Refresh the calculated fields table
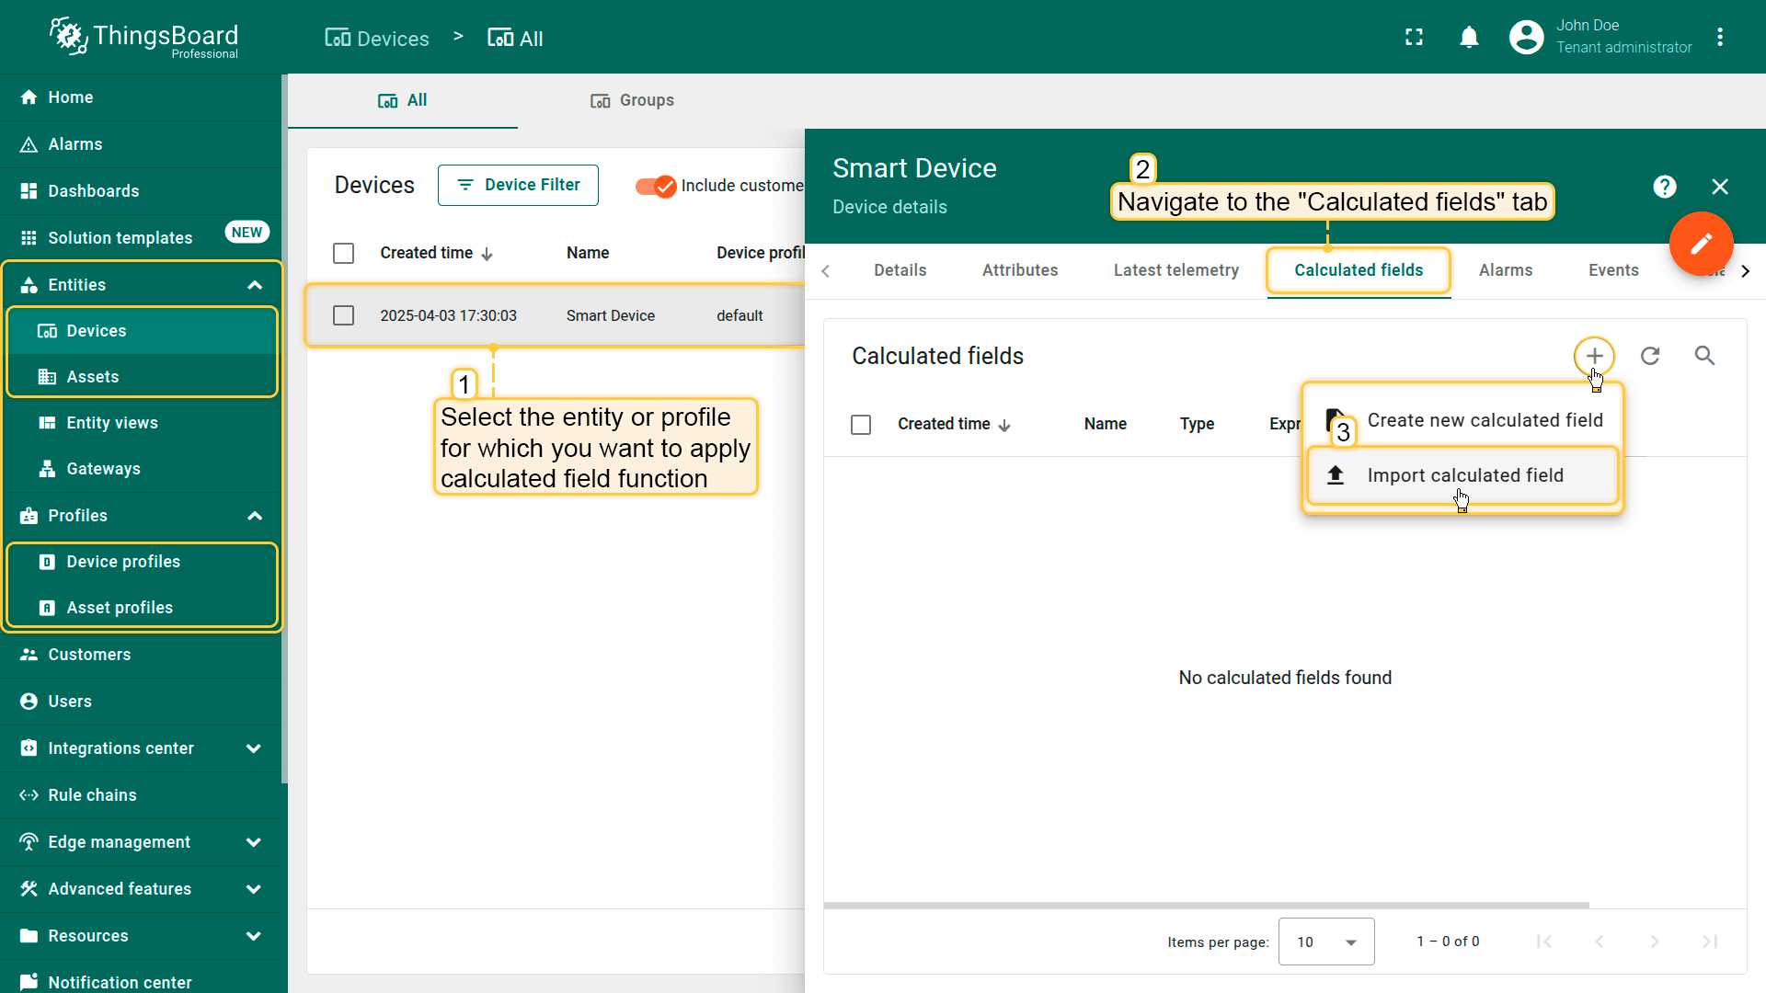The height and width of the screenshot is (993, 1766). [1650, 356]
